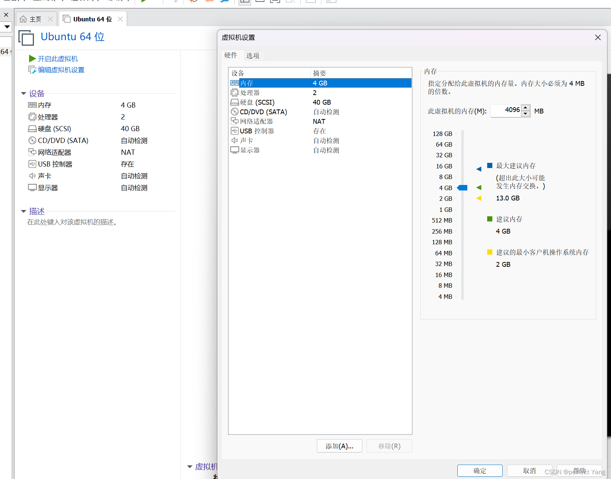
Task: Click 处理器 icon in settings dialog list
Action: click(235, 93)
